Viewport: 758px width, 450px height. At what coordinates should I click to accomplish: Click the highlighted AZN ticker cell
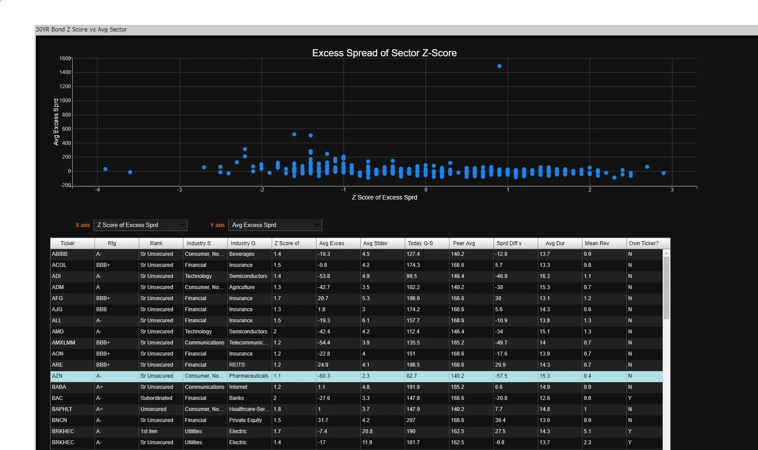tap(72, 376)
